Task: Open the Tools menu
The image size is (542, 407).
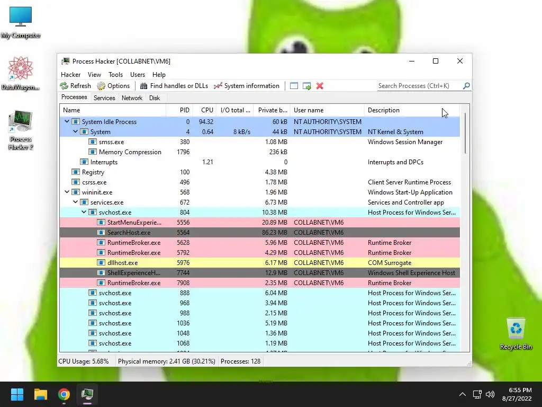Action: click(x=115, y=74)
